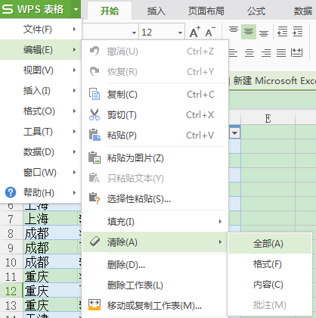The image size is (316, 318).
Task: Open the font size 12 dropdown
Action: coord(180,33)
